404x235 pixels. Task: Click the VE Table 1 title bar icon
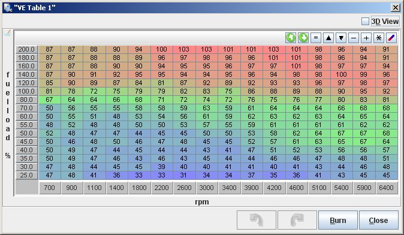(8, 7)
